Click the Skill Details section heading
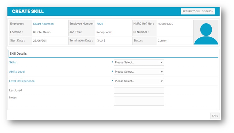This screenshot has width=234, height=133. (18, 53)
